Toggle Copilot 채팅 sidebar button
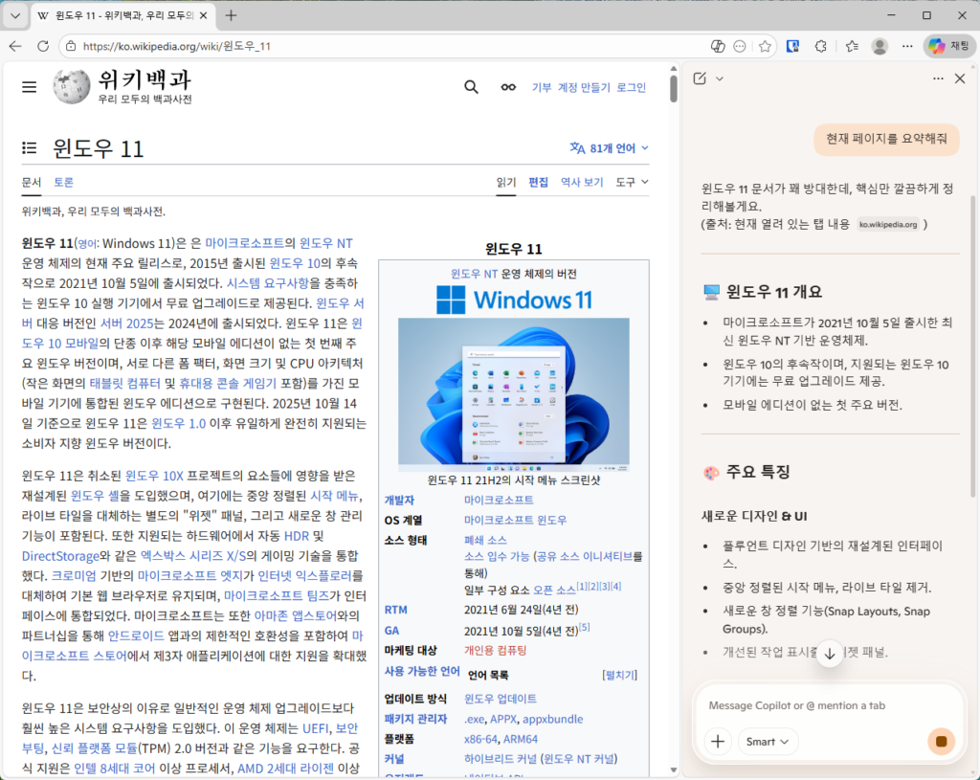 coord(948,46)
